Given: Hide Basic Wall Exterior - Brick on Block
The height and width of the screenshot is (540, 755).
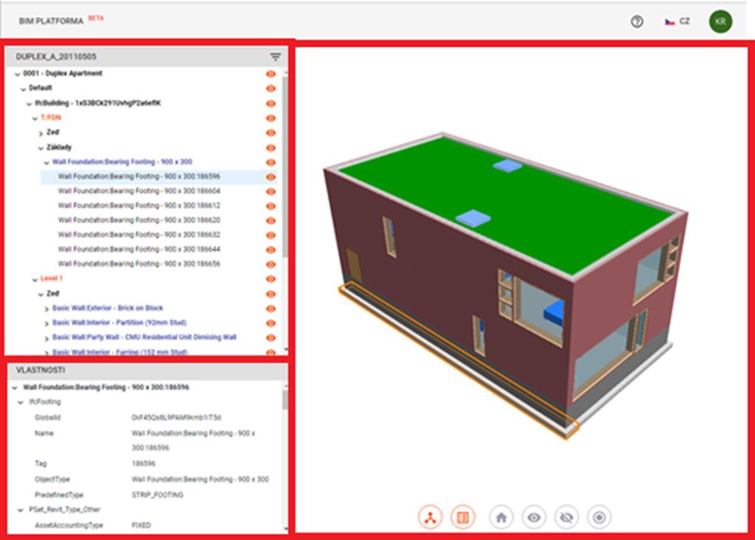Looking at the screenshot, I should click(271, 309).
